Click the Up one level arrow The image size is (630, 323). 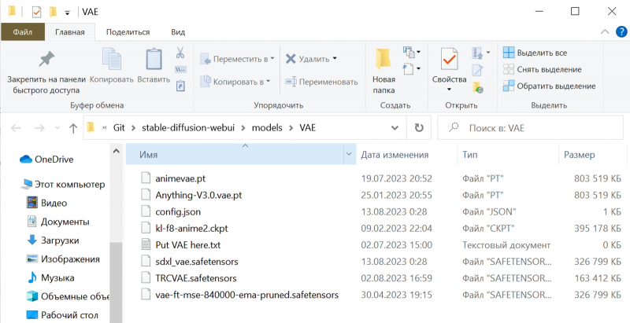click(73, 127)
